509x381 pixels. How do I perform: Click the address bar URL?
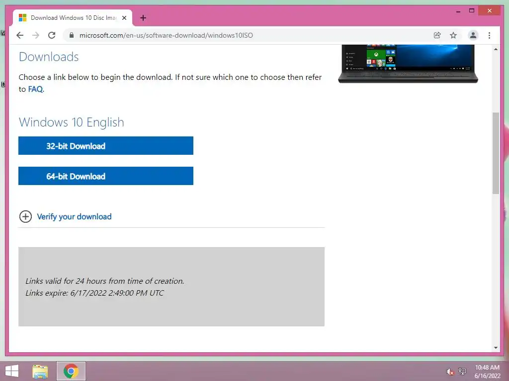(x=166, y=35)
